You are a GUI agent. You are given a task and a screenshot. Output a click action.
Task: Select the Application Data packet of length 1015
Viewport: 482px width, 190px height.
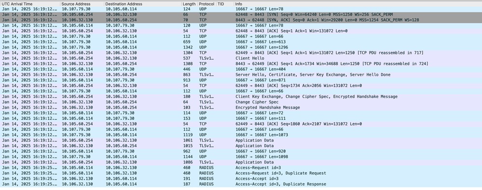241,146
